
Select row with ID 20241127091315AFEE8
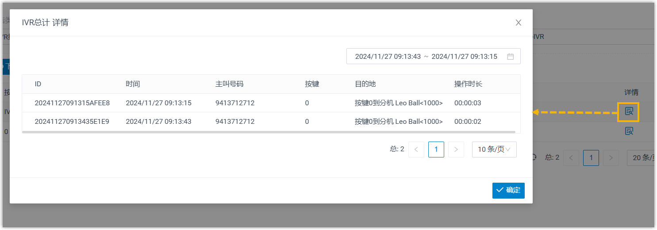pyautogui.click(x=72, y=103)
